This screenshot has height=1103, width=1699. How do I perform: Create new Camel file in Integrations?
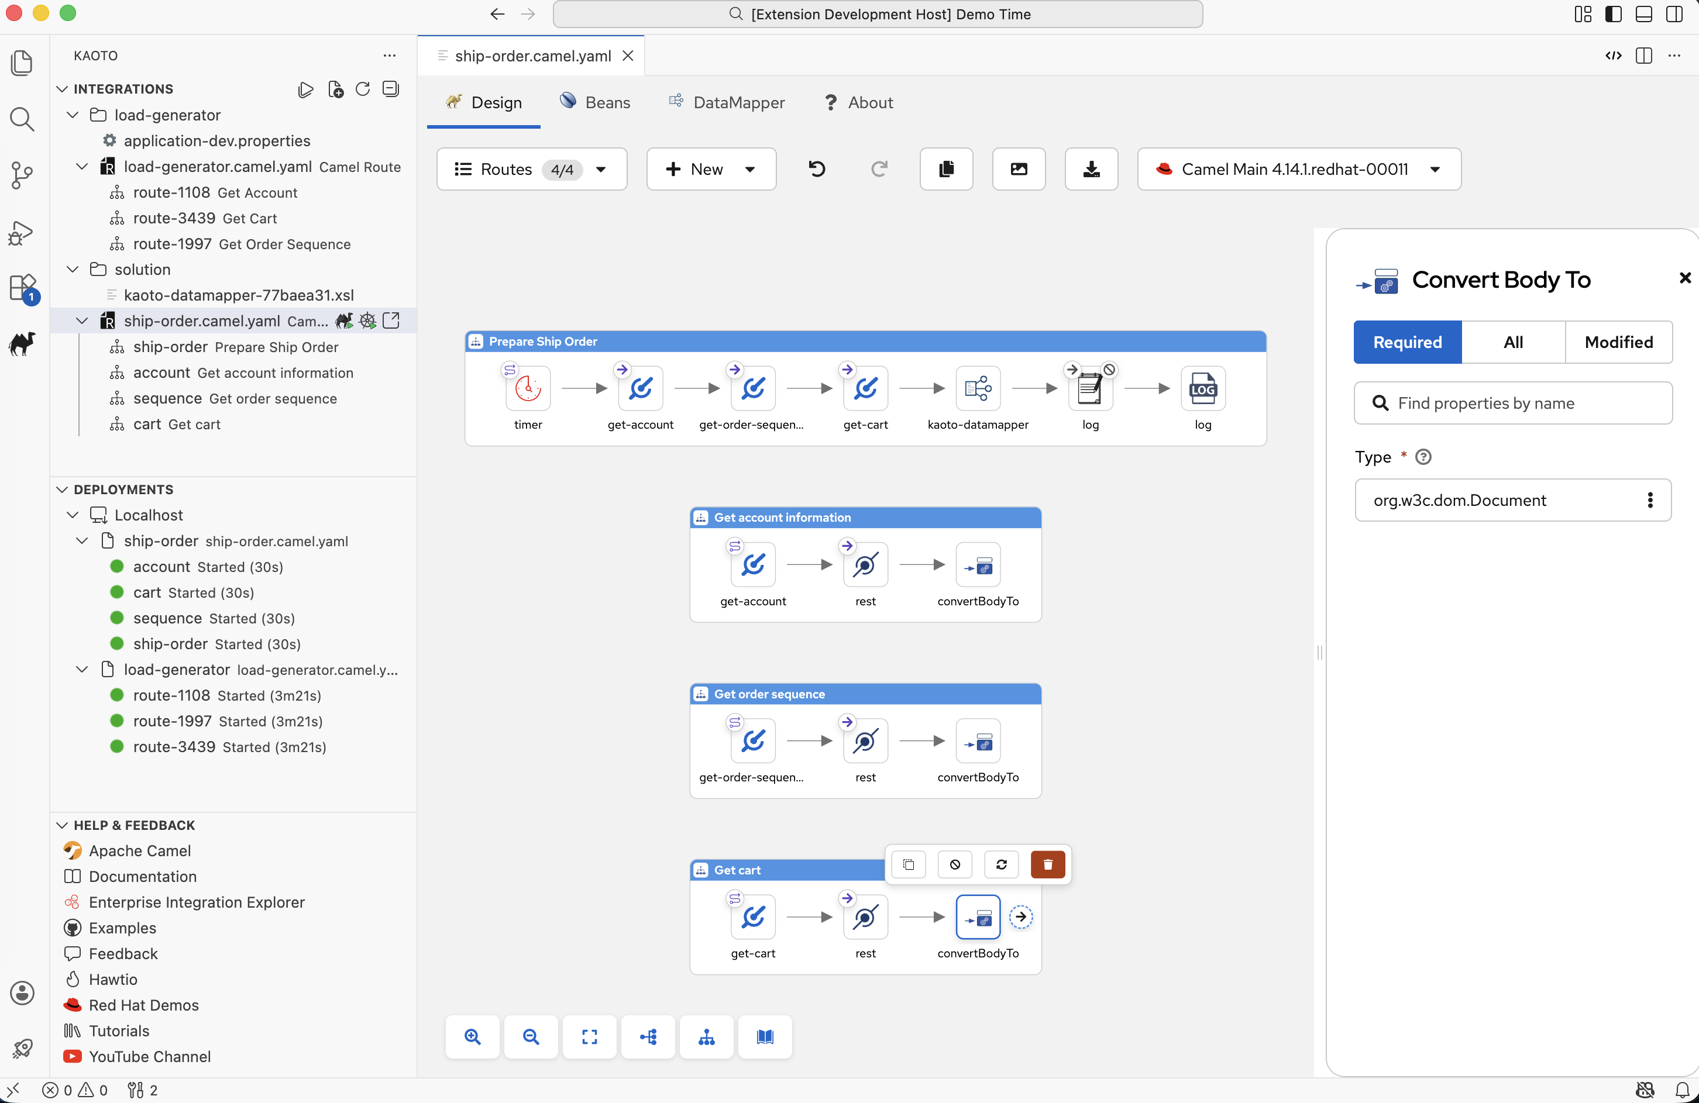click(x=335, y=89)
